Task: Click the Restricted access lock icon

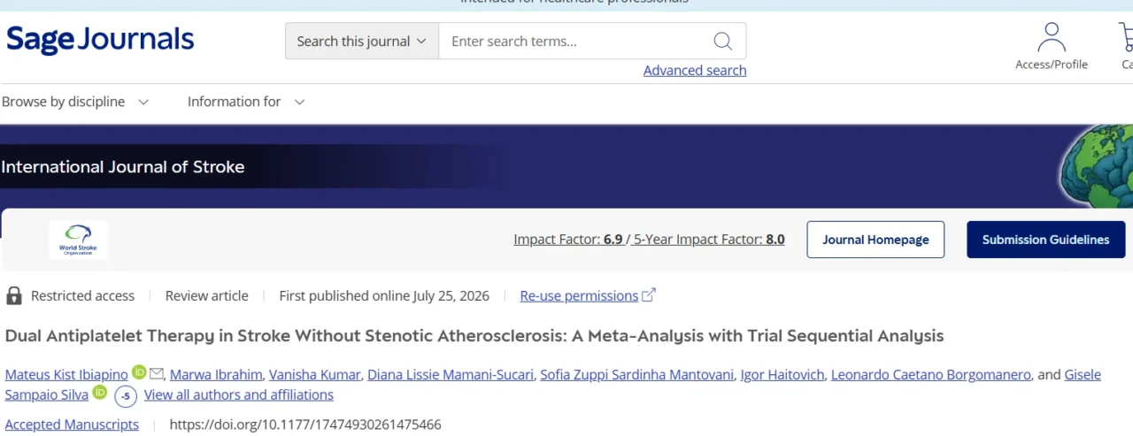Action: coord(14,295)
